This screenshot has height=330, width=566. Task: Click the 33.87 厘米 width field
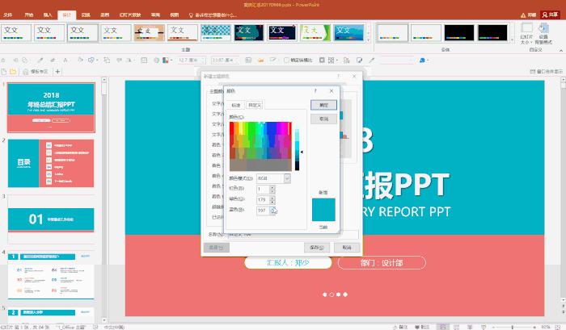(225, 61)
